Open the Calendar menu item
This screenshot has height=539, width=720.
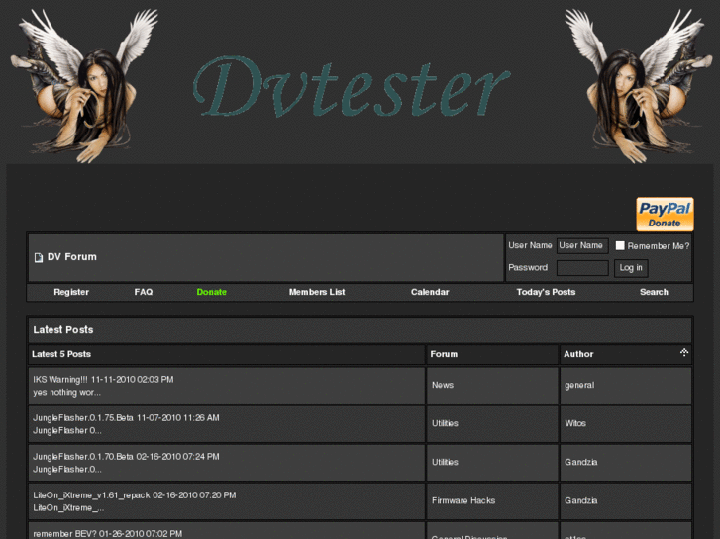point(430,292)
